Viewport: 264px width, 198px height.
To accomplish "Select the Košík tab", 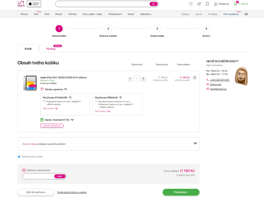I will pyautogui.click(x=28, y=49).
